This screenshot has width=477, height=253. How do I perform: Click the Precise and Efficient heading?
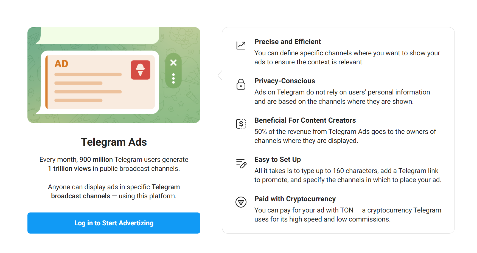[287, 42]
